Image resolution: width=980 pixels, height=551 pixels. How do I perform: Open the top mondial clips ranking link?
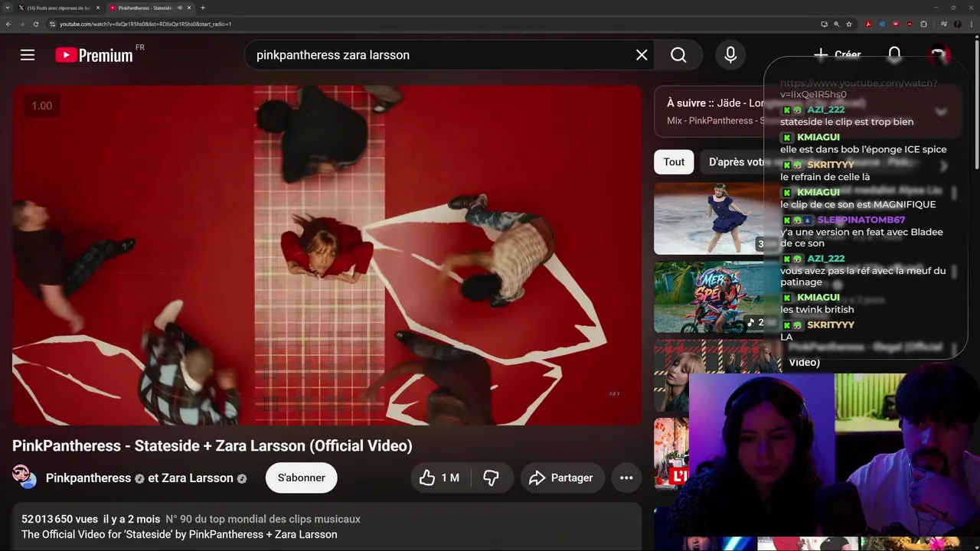click(263, 519)
